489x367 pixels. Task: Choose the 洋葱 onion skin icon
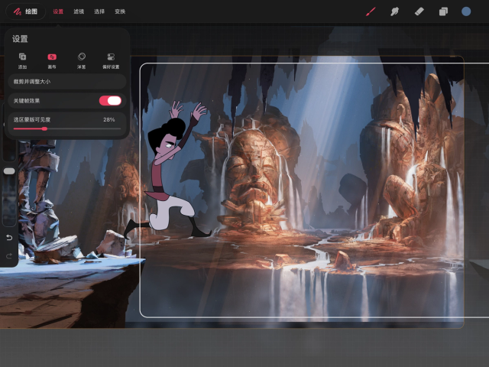tap(82, 60)
